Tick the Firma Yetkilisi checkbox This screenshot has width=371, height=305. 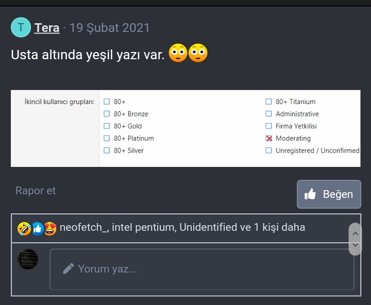click(268, 126)
